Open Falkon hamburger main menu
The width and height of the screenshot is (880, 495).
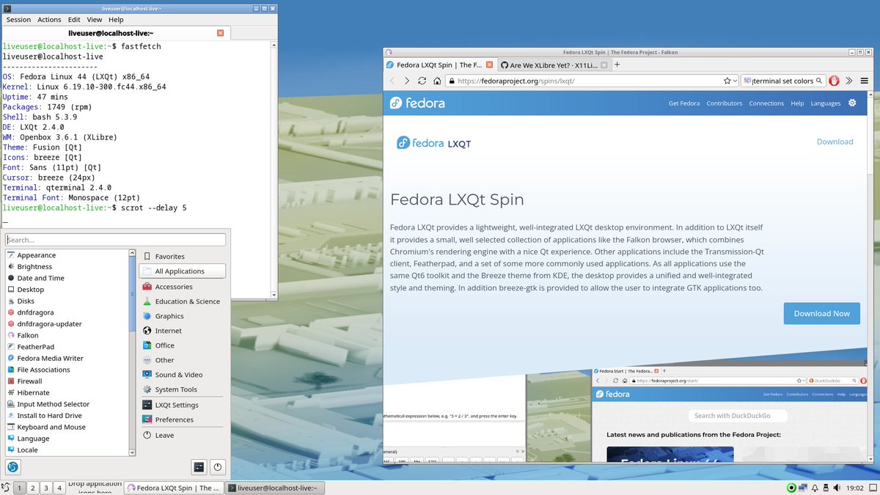pos(864,81)
